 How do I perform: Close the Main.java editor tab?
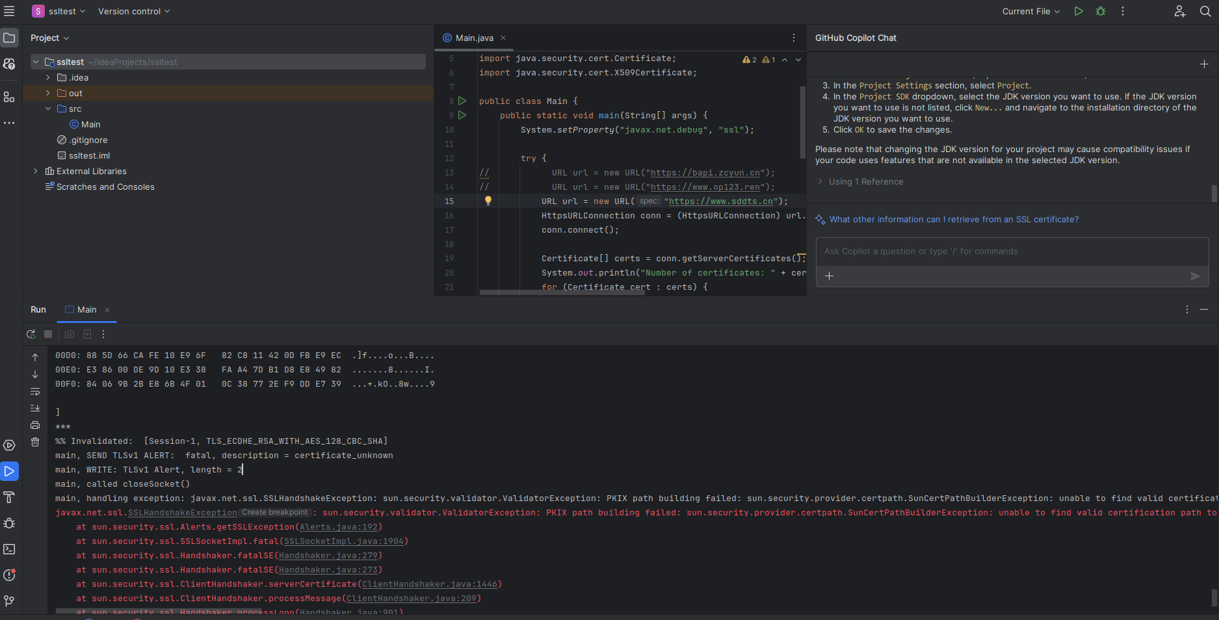tap(503, 38)
